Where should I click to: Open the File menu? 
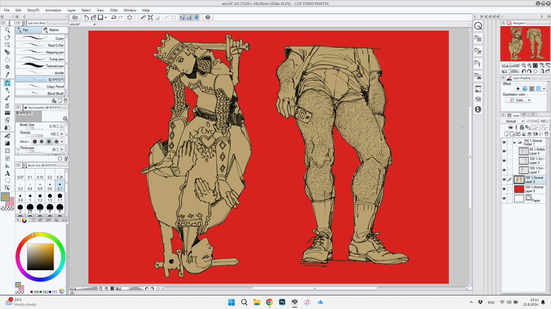point(7,10)
